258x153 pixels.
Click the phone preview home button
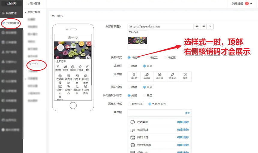coord(73,106)
